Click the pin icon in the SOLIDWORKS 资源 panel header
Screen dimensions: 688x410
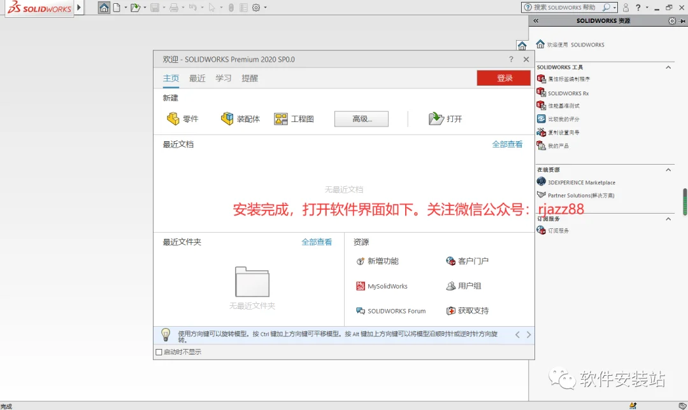(682, 20)
